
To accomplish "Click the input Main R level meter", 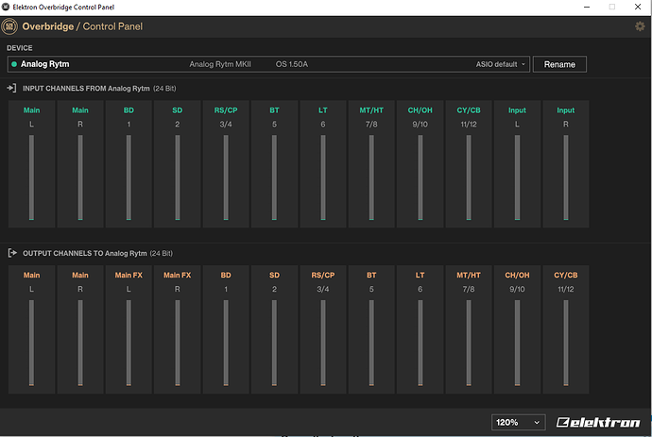I will (x=80, y=177).
